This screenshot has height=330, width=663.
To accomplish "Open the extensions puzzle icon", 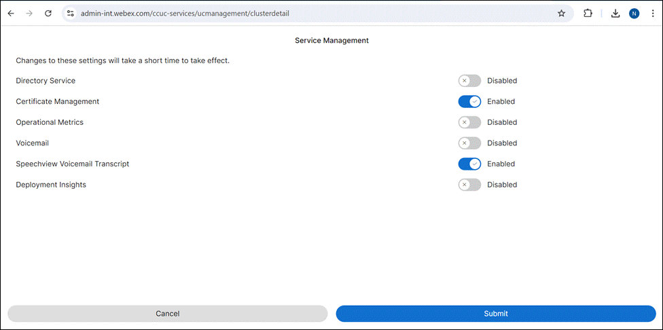I will 588,14.
